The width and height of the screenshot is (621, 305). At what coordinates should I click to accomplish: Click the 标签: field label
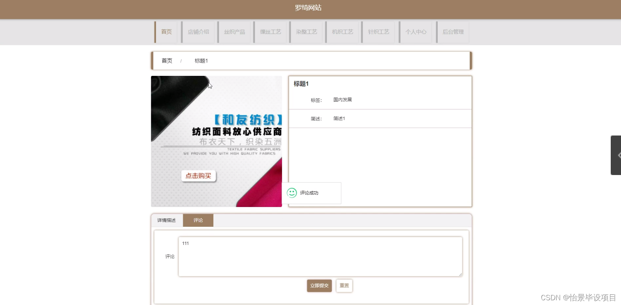pos(316,100)
